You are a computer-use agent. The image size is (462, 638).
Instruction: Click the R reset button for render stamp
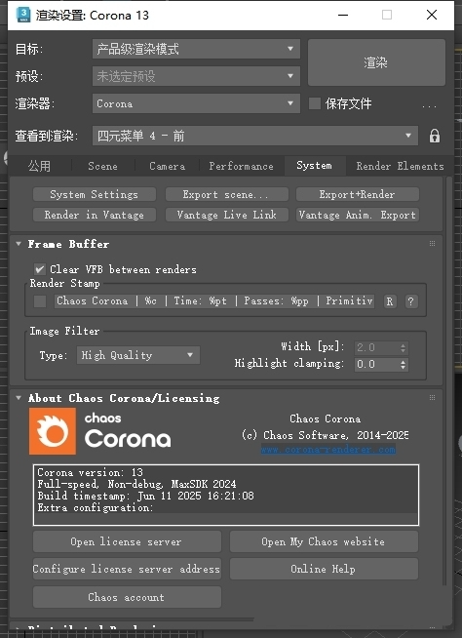click(x=390, y=301)
